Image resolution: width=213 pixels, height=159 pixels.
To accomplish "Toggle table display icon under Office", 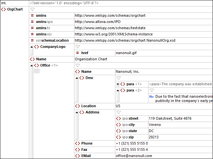I will [37, 71].
